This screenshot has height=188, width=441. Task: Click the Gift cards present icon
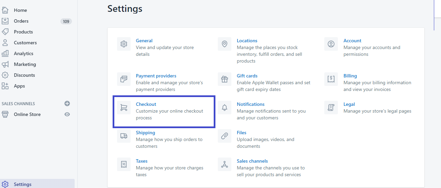225,79
